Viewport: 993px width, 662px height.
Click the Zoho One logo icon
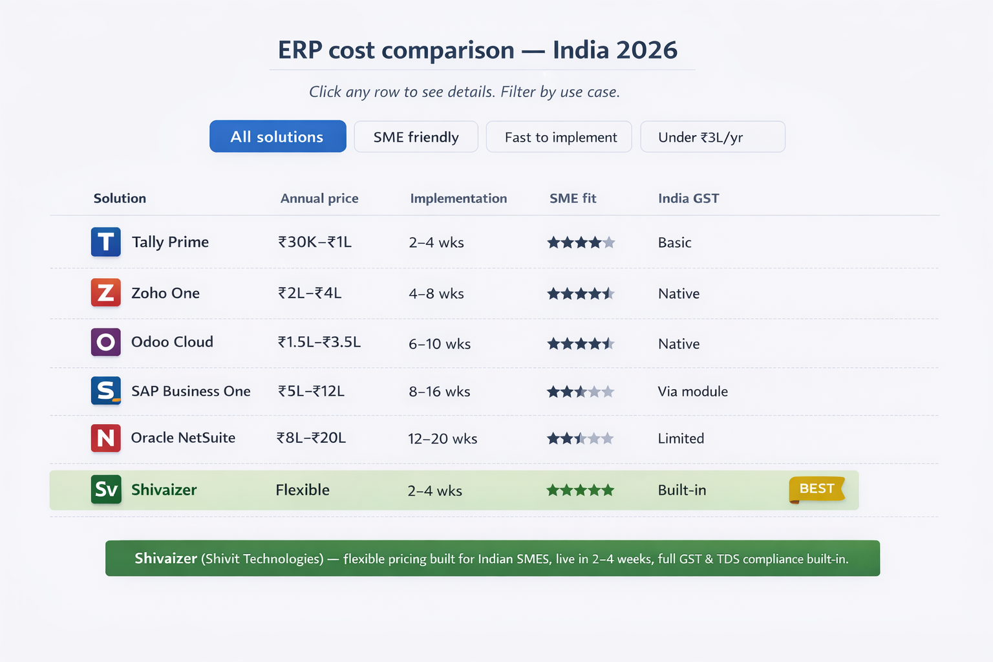pos(105,293)
